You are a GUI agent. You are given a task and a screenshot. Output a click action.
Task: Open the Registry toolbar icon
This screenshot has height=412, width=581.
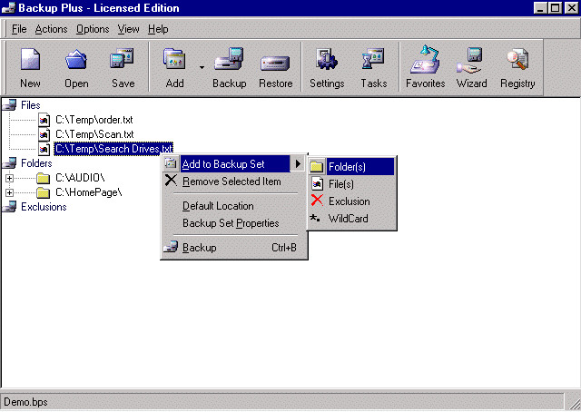tap(517, 67)
